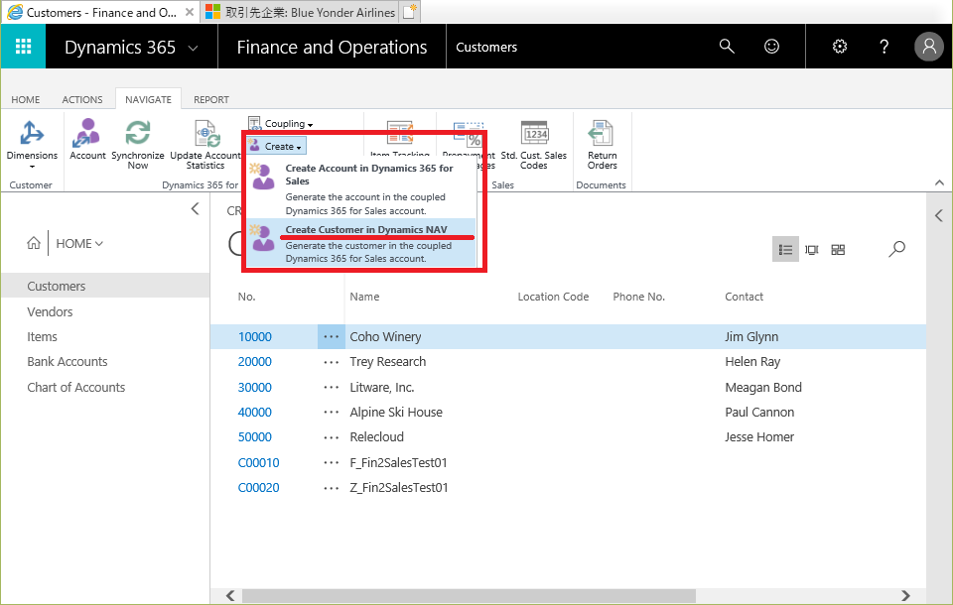953x605 pixels.
Task: Collapse the left navigation pane
Action: tap(195, 209)
